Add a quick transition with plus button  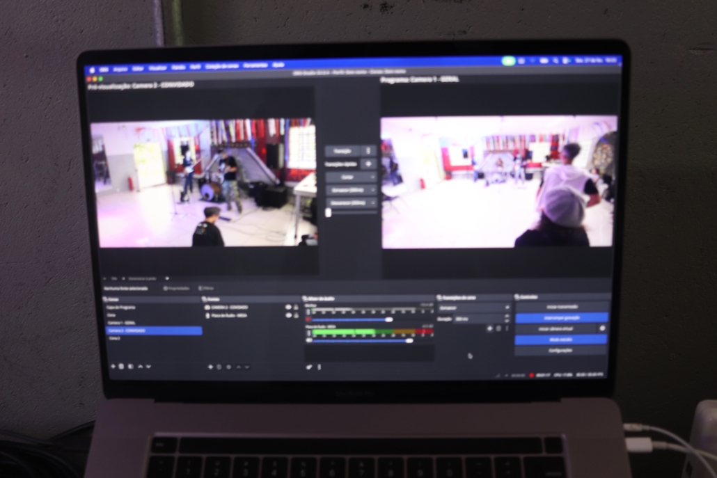369,164
